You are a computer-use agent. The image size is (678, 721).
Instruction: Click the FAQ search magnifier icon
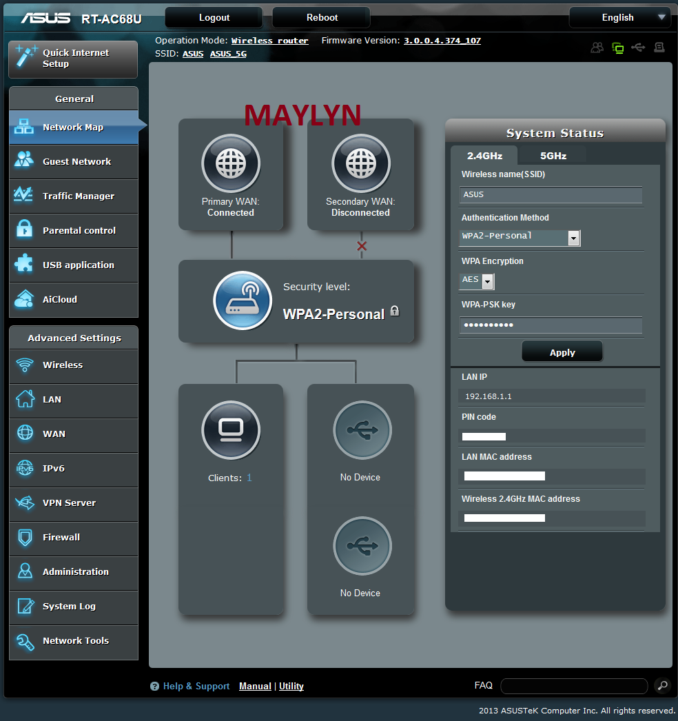coord(661,686)
